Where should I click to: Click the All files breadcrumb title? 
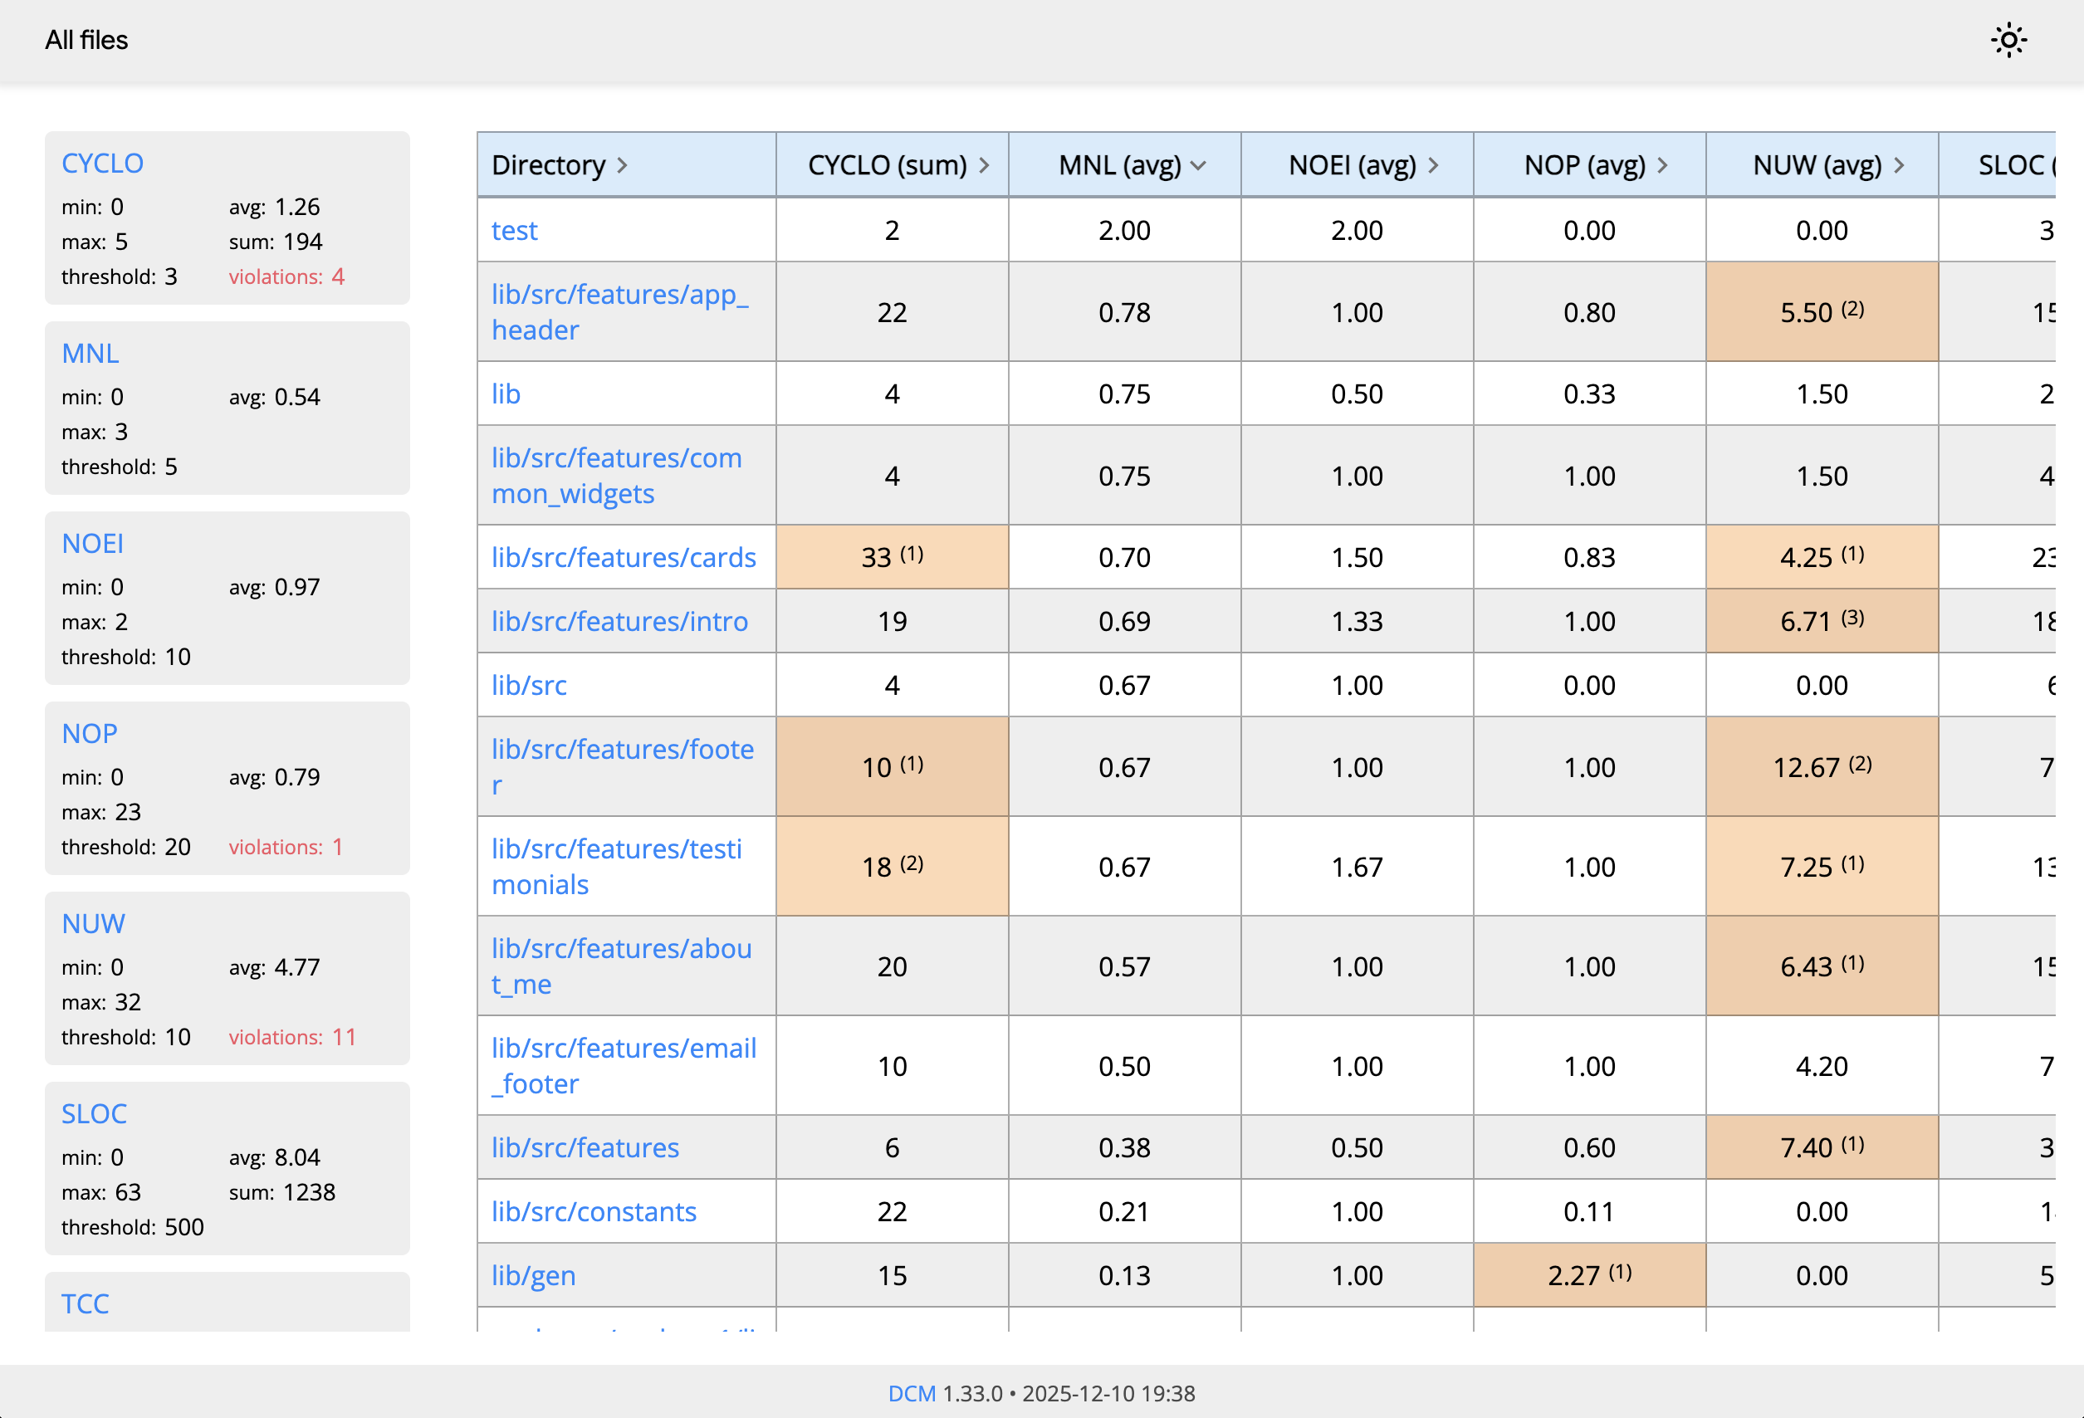[x=87, y=41]
